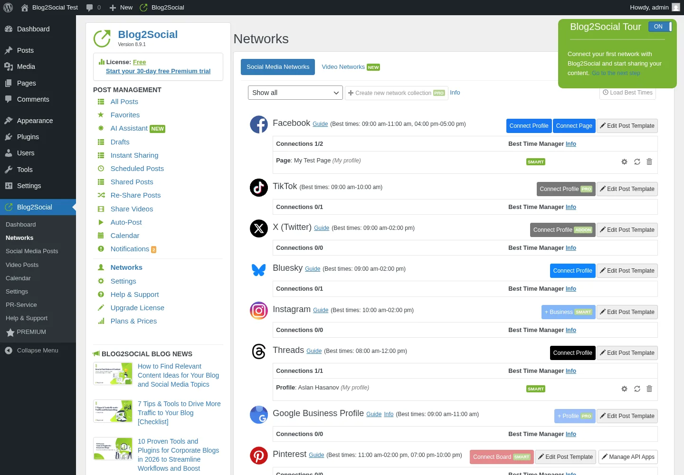Click Connect Profile button for Facebook
Image resolution: width=684 pixels, height=475 pixels.
529,126
